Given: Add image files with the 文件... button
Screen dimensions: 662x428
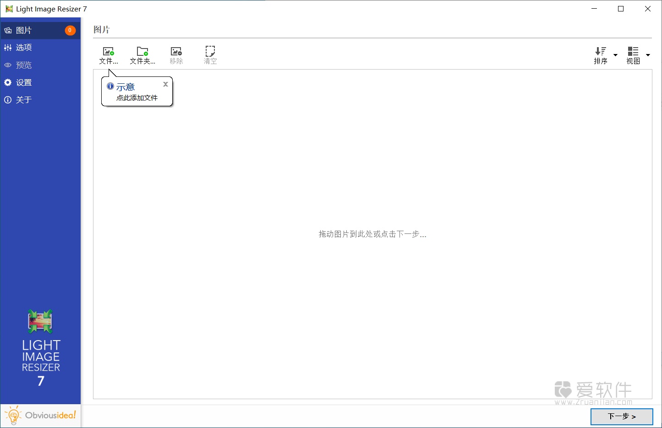Looking at the screenshot, I should point(109,55).
